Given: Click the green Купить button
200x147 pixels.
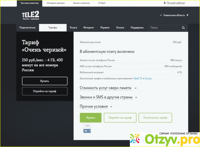Looking at the screenshot, I should pyautogui.click(x=91, y=118).
